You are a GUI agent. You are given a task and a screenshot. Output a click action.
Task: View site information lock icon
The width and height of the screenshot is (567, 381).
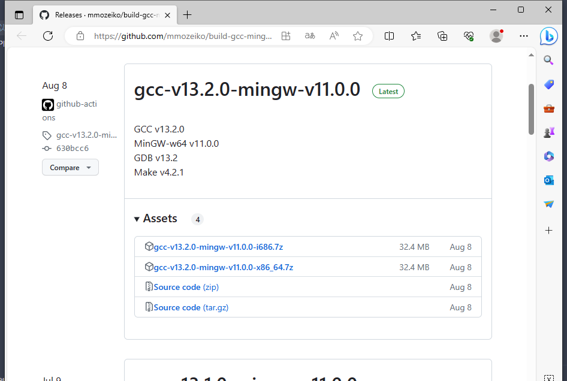click(80, 36)
